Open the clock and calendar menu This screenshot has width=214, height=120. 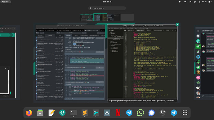click(107, 2)
